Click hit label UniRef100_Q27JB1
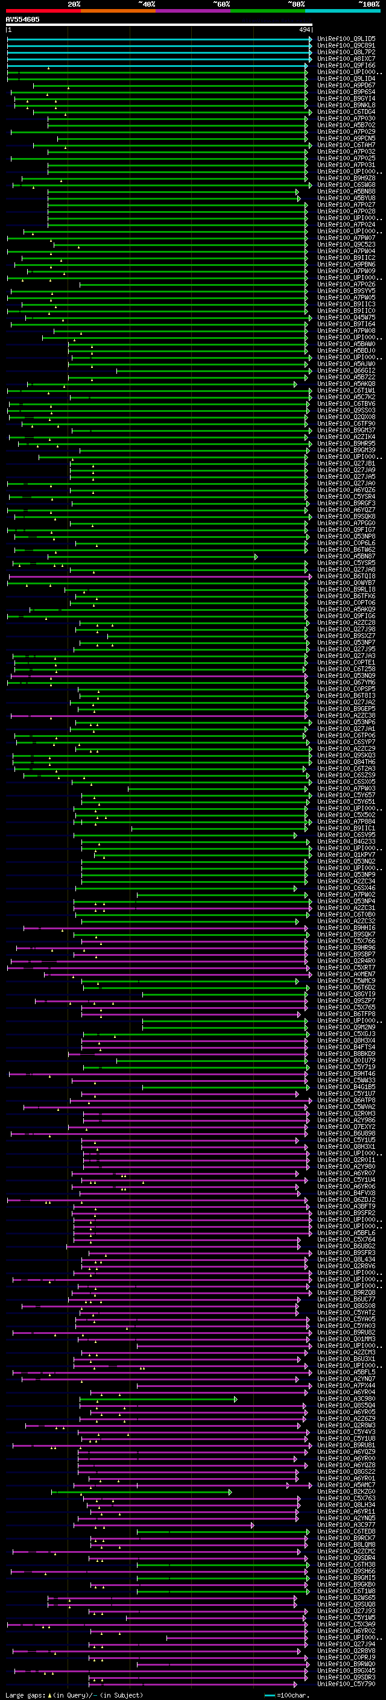This screenshot has width=386, height=1700. 346,463
